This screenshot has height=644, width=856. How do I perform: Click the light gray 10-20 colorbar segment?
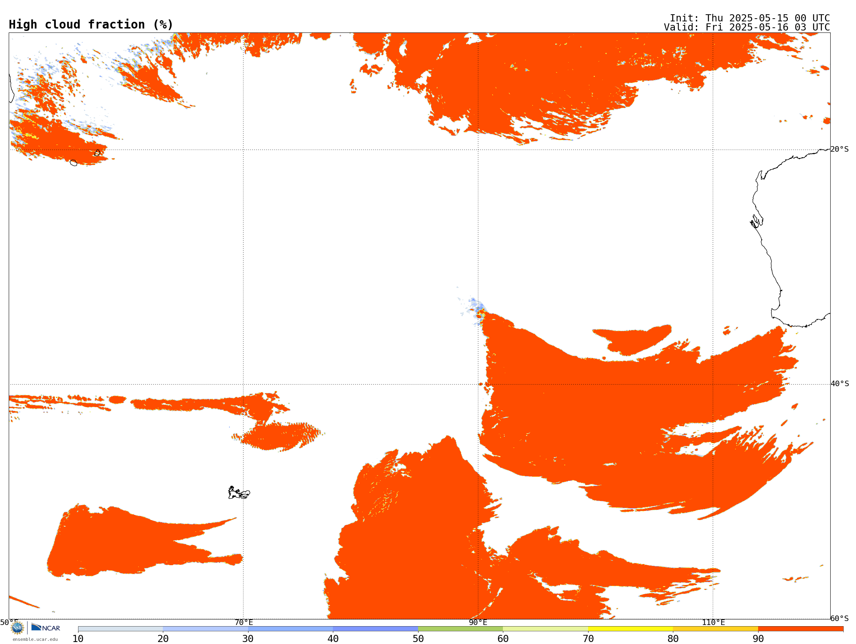120,629
